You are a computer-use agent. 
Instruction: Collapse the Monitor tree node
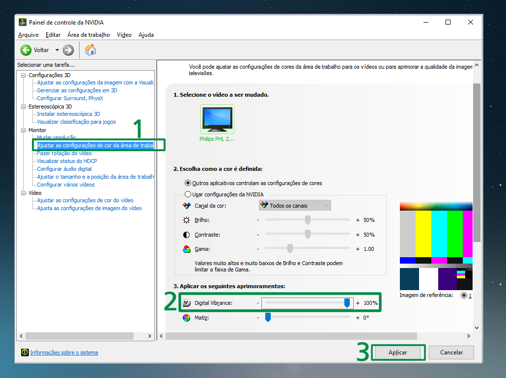pyautogui.click(x=23, y=130)
